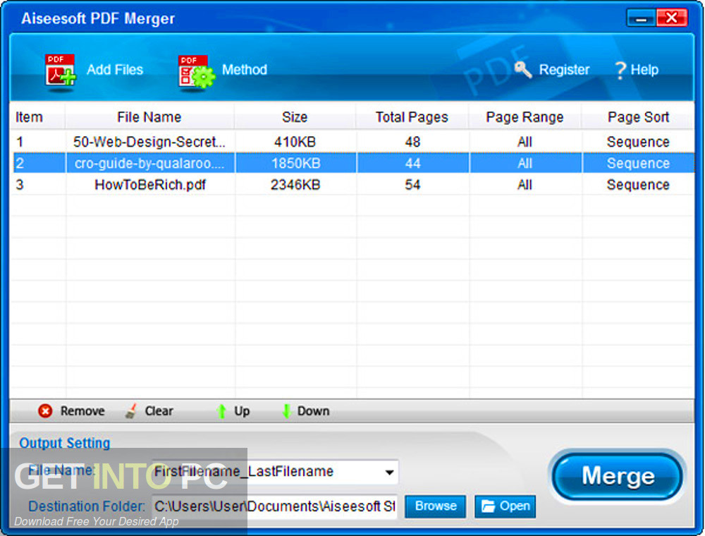Click the Add Files label
The height and width of the screenshot is (536, 705).
pyautogui.click(x=115, y=70)
